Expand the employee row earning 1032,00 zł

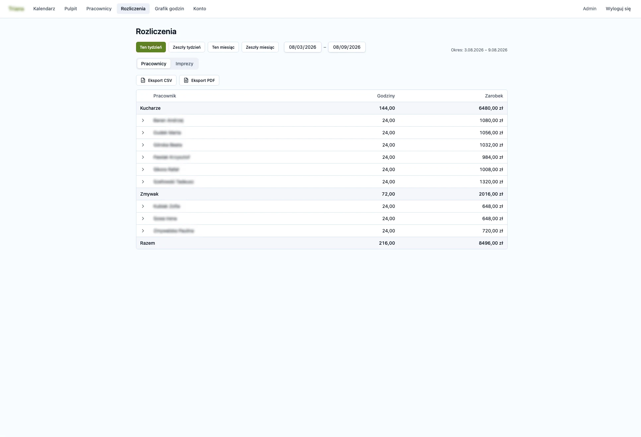pos(143,145)
